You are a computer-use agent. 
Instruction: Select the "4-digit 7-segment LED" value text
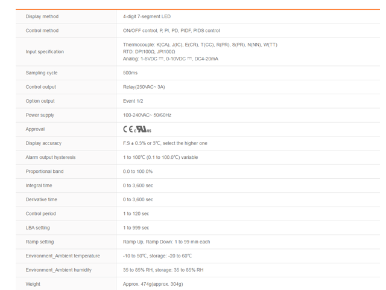pos(151,16)
